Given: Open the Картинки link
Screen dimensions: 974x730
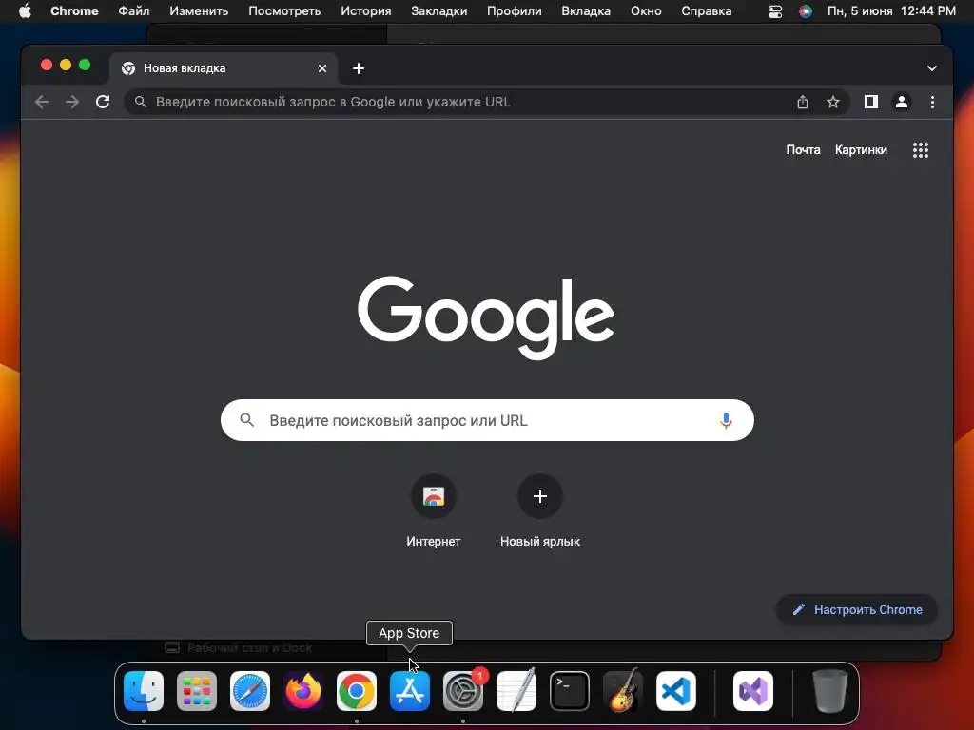Looking at the screenshot, I should tap(861, 149).
